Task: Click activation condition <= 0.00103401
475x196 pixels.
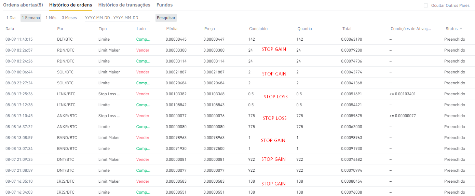Action: pos(402,94)
